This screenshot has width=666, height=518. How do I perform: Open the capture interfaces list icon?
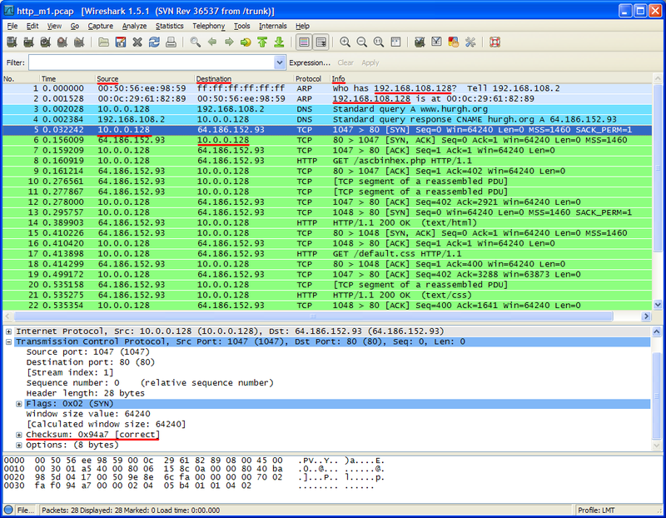pos(12,42)
